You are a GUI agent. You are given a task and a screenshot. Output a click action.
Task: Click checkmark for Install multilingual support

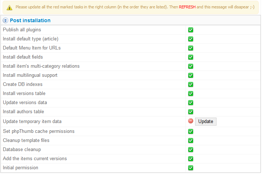click(x=190, y=75)
